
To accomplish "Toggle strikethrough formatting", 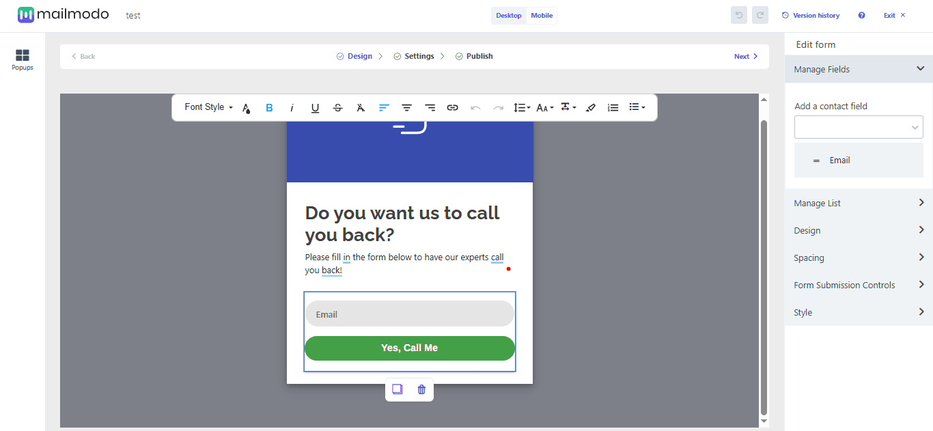I will pyautogui.click(x=337, y=108).
